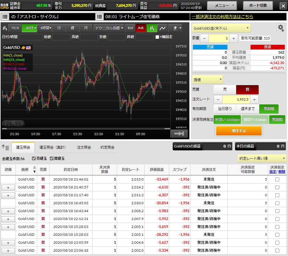
Task: Open 一括決済注文の利用方法はこちら link
Action: [x=222, y=17]
